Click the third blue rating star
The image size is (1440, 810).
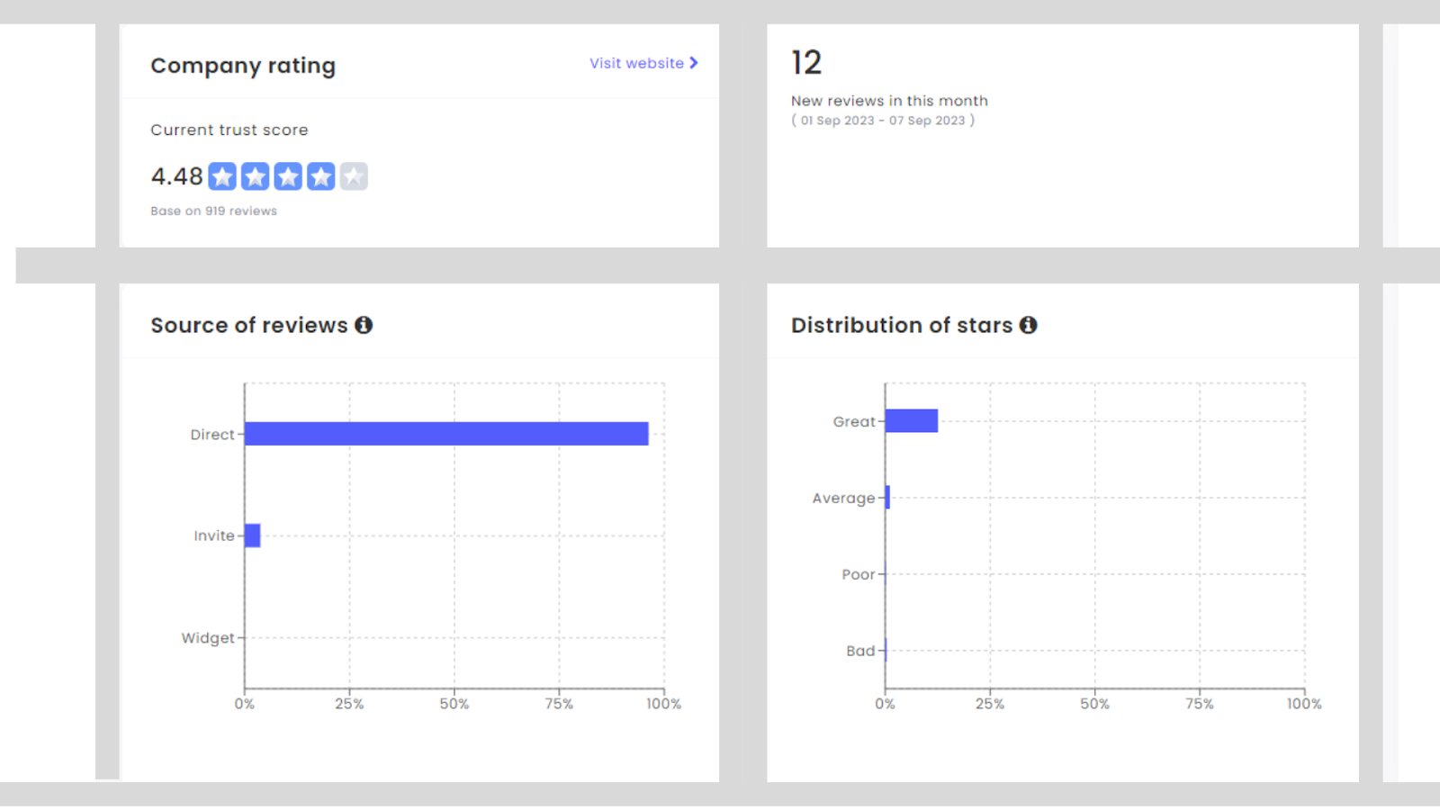(x=288, y=176)
